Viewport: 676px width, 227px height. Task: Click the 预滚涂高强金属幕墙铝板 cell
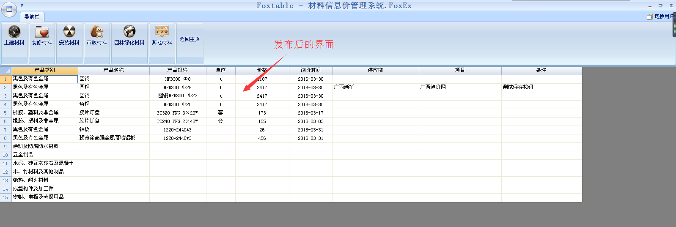(x=114, y=138)
